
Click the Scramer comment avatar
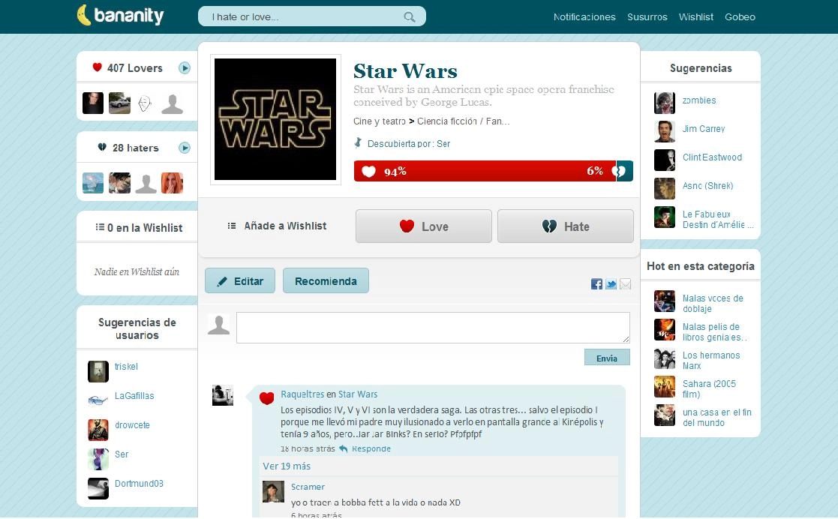click(x=273, y=492)
